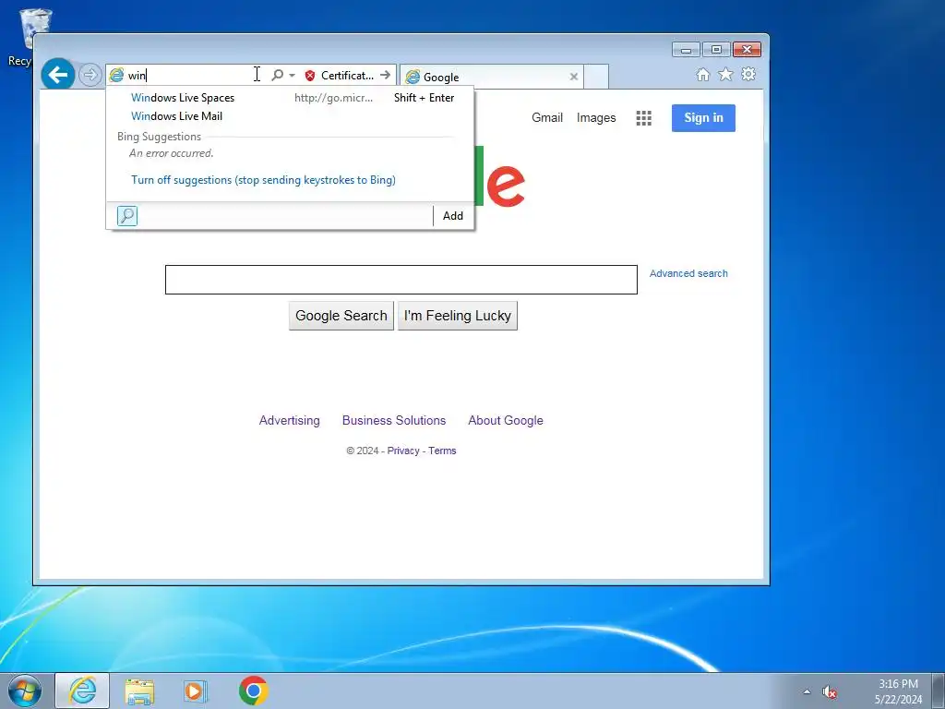The height and width of the screenshot is (709, 945).
Task: Open the Advertising link
Action: [x=289, y=420]
